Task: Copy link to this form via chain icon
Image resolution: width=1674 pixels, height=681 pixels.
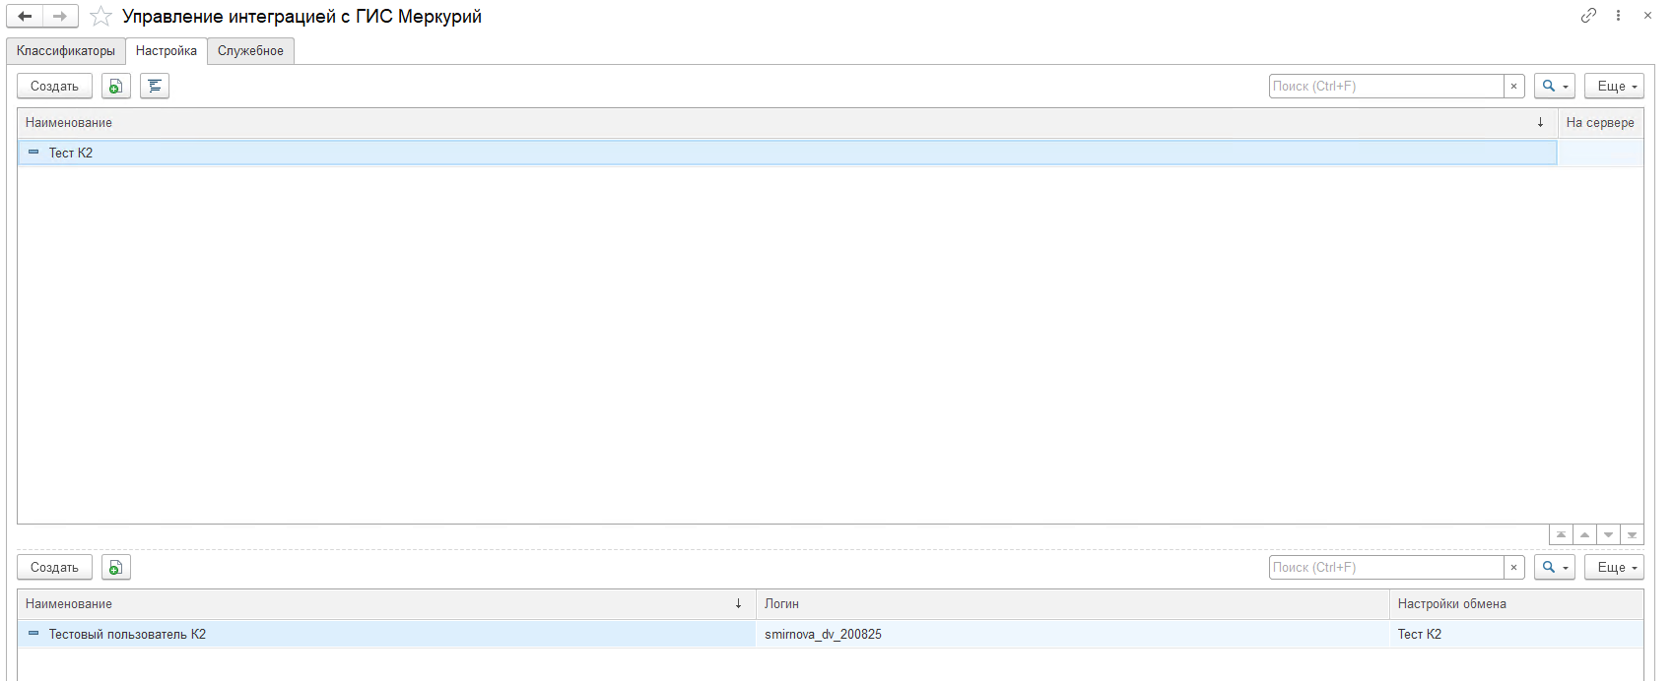Action: 1588,16
